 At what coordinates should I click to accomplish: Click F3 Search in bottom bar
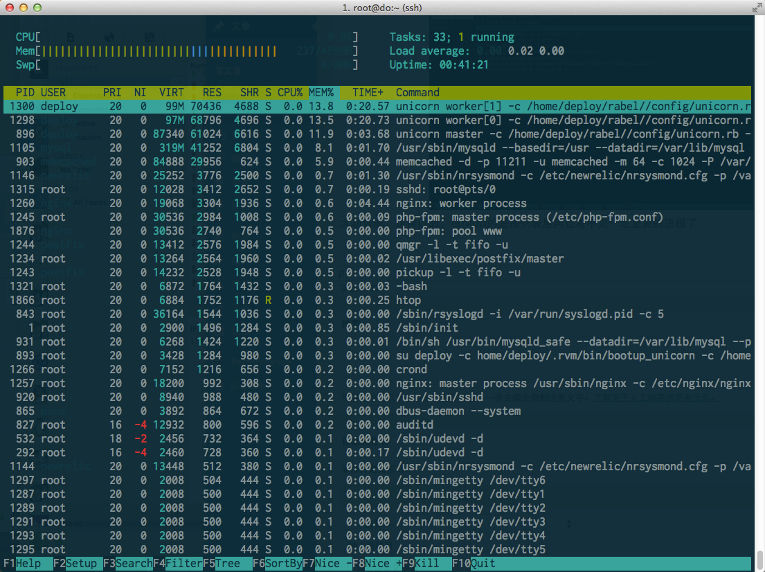128,563
